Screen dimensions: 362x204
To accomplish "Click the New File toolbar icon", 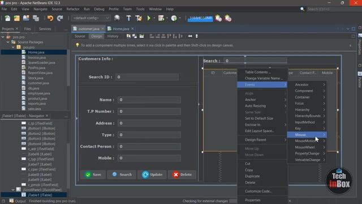I will click(x=7, y=18).
